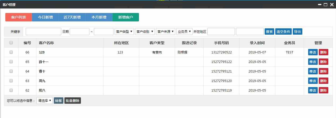Click the first 所在地区 input box
Screen dimensions: 336x118
[x=221, y=31]
